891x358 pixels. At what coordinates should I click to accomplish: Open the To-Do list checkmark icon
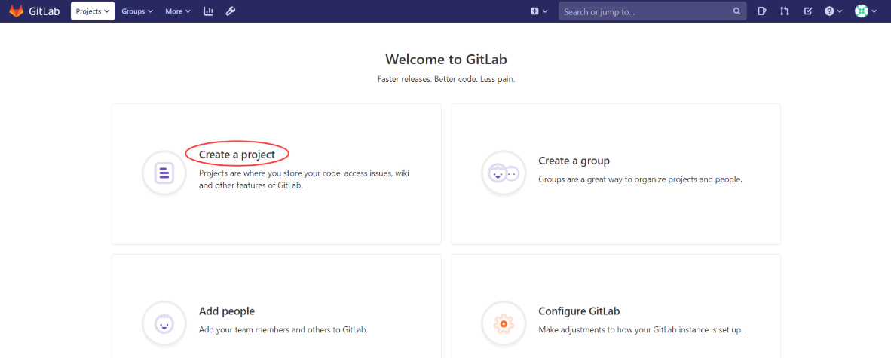pyautogui.click(x=808, y=11)
